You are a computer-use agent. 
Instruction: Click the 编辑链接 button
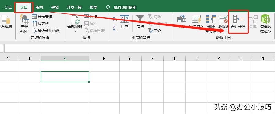click(x=94, y=31)
